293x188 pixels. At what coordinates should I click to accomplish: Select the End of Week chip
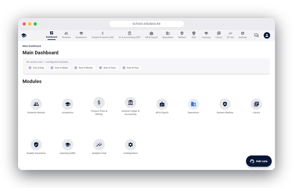point(59,68)
